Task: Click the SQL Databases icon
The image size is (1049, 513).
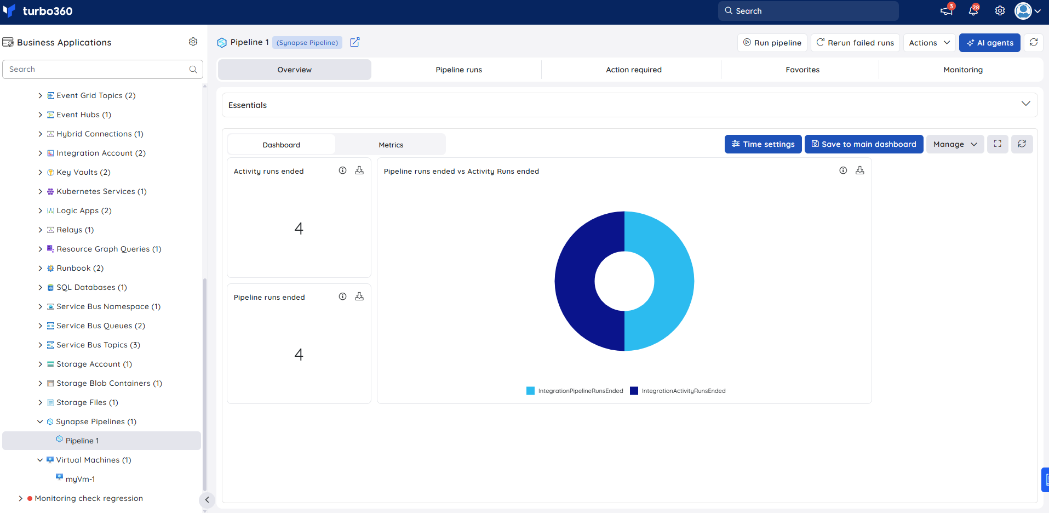Action: 50,287
